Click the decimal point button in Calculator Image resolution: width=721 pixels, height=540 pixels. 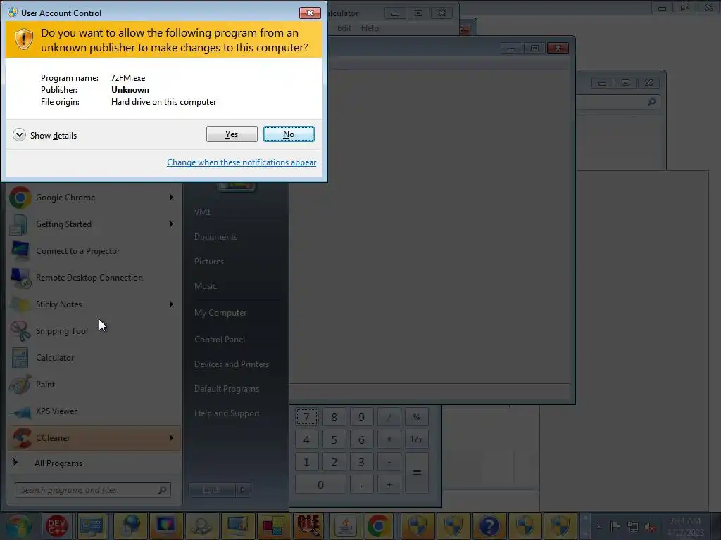(361, 484)
